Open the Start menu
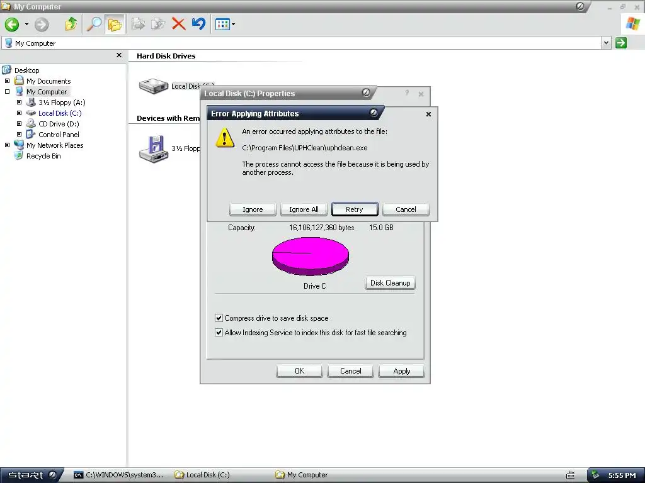This screenshot has height=483, width=645. tap(32, 475)
